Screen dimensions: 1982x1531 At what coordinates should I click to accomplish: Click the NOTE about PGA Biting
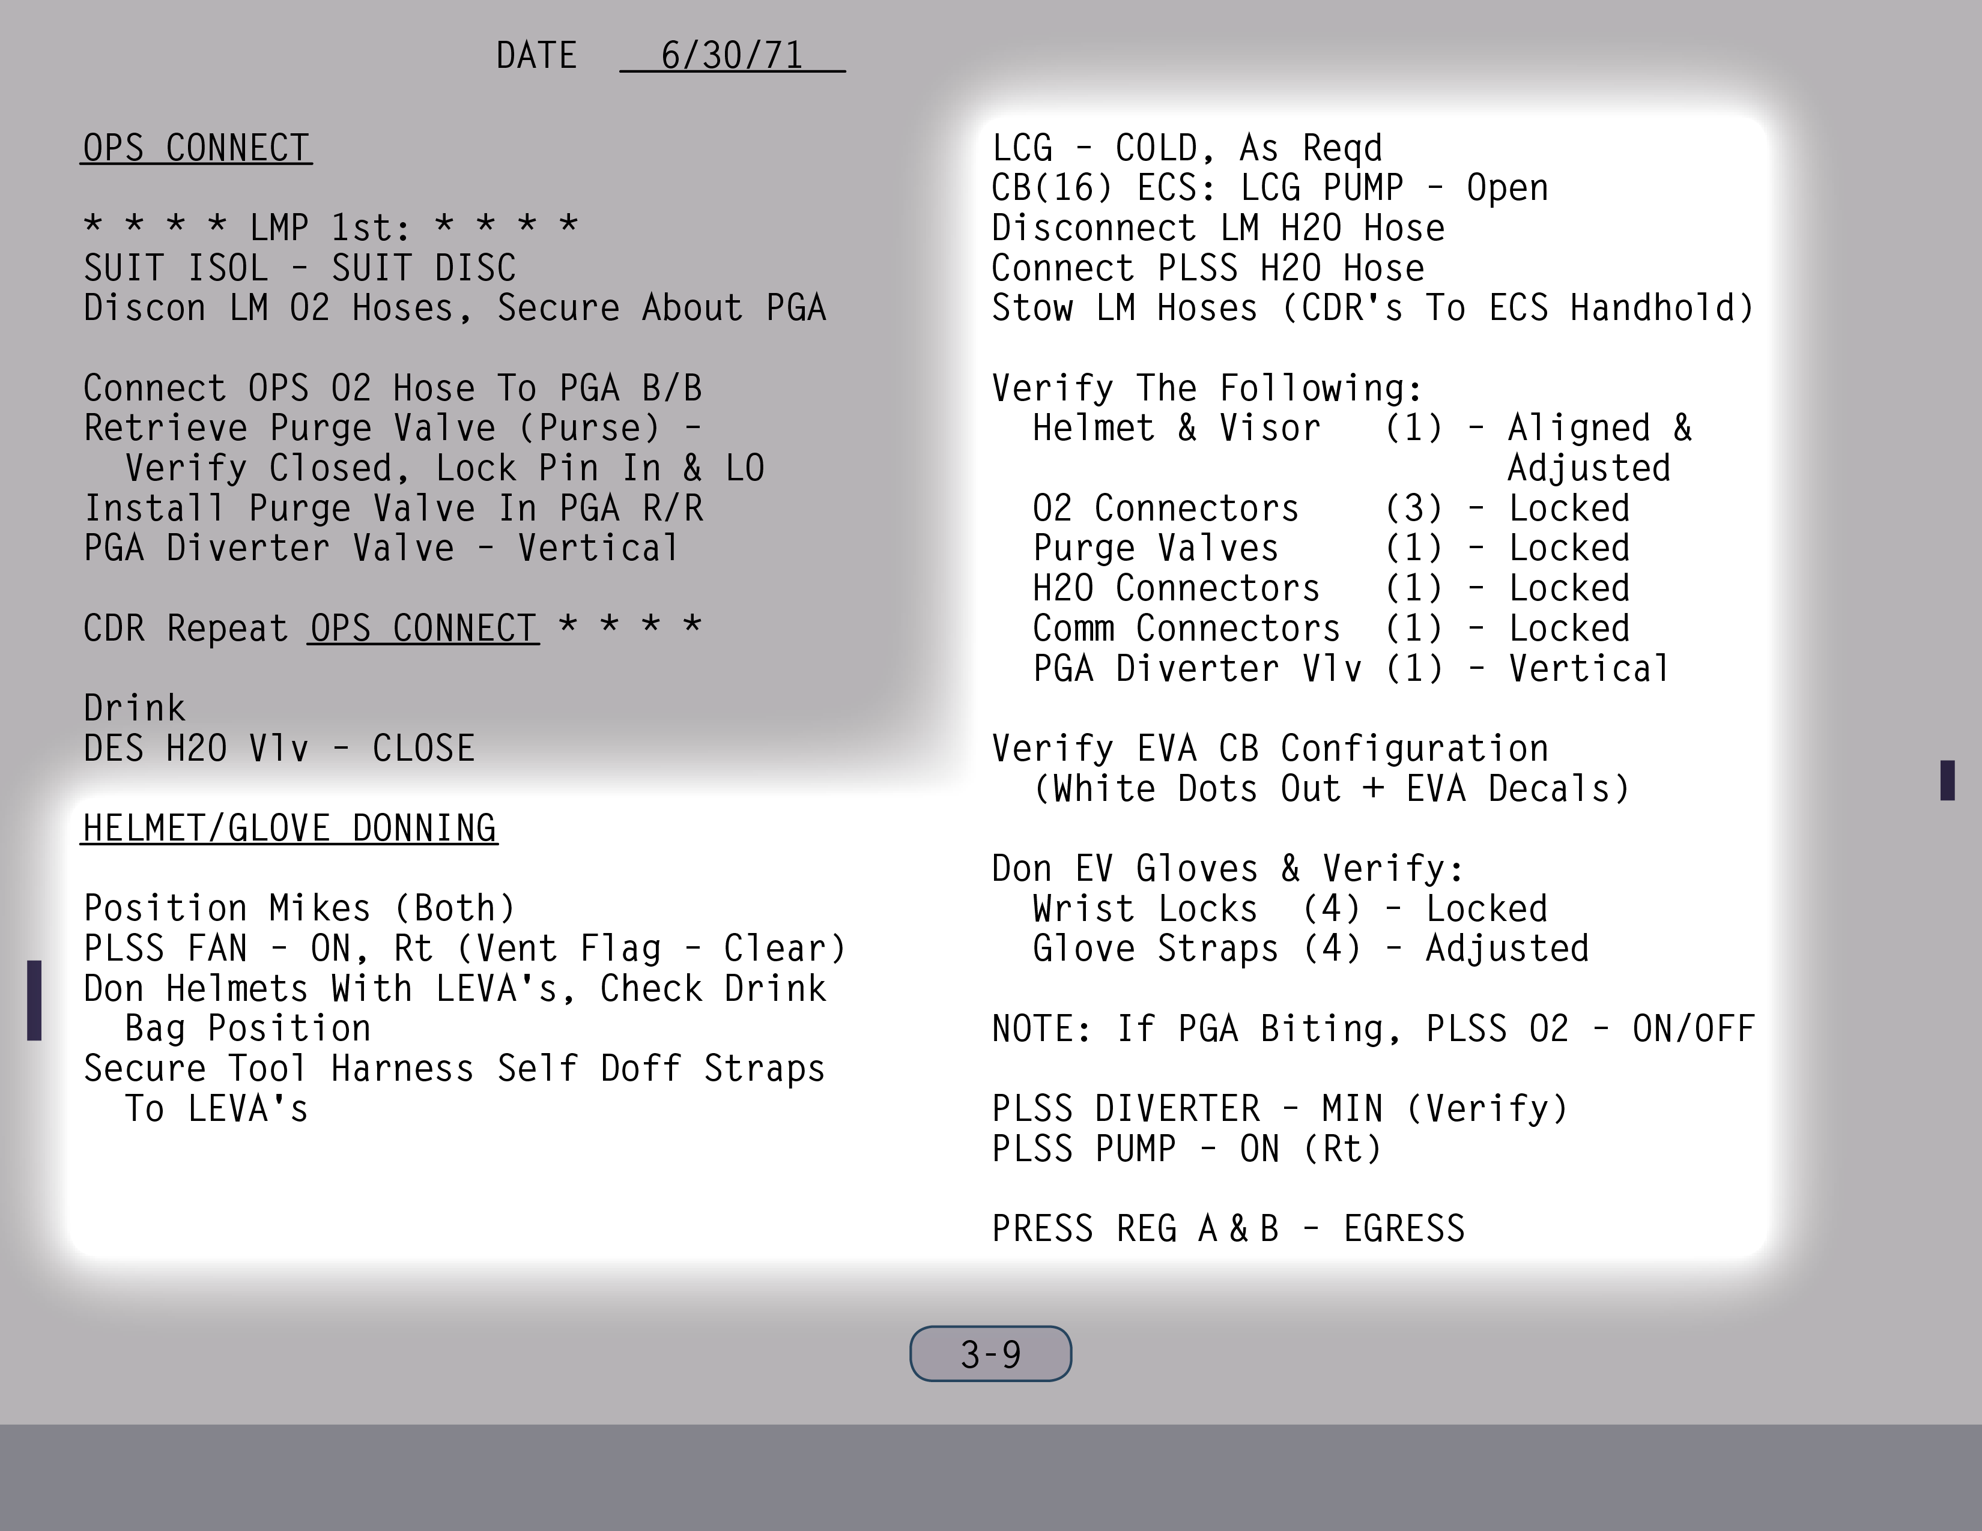(x=1372, y=1028)
